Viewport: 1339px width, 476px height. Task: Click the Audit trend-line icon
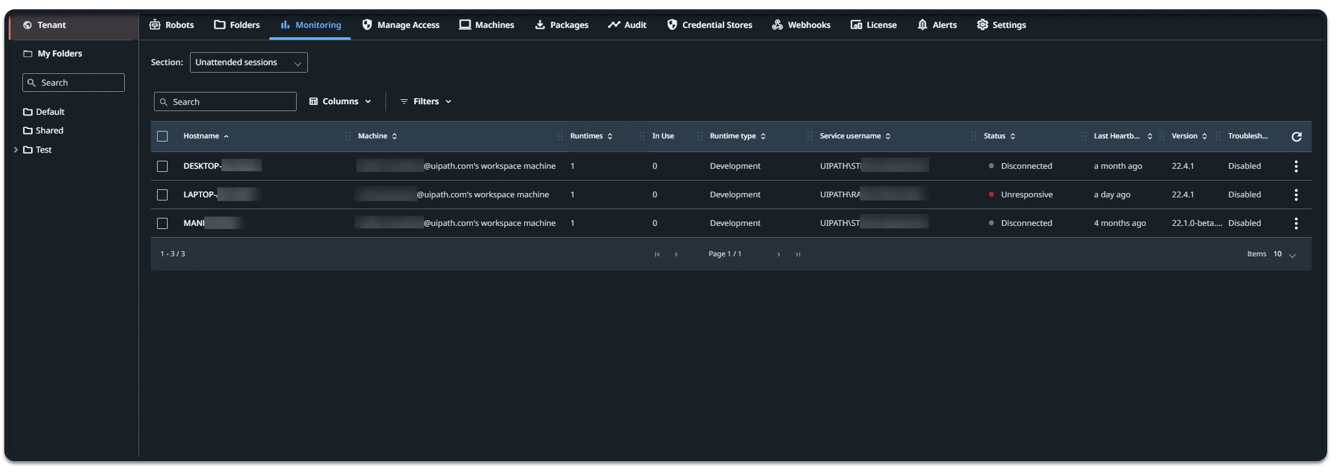pyautogui.click(x=614, y=25)
